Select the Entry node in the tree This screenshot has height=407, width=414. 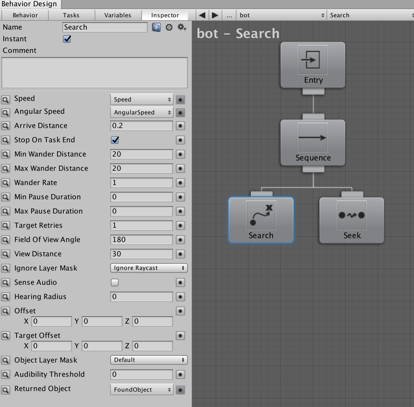[313, 65]
